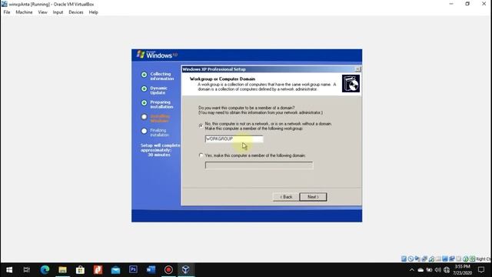Click the OneDrive cloud tray icon

coord(421,270)
